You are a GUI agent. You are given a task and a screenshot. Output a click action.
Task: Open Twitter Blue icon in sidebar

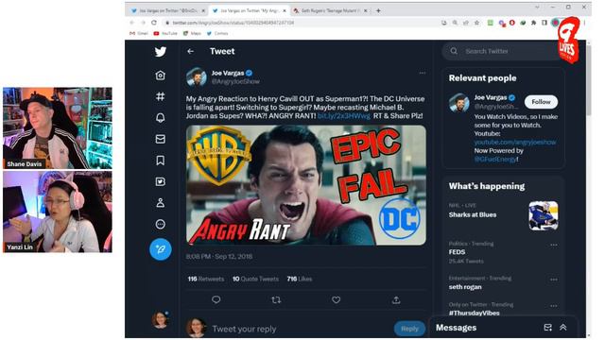coord(160,181)
